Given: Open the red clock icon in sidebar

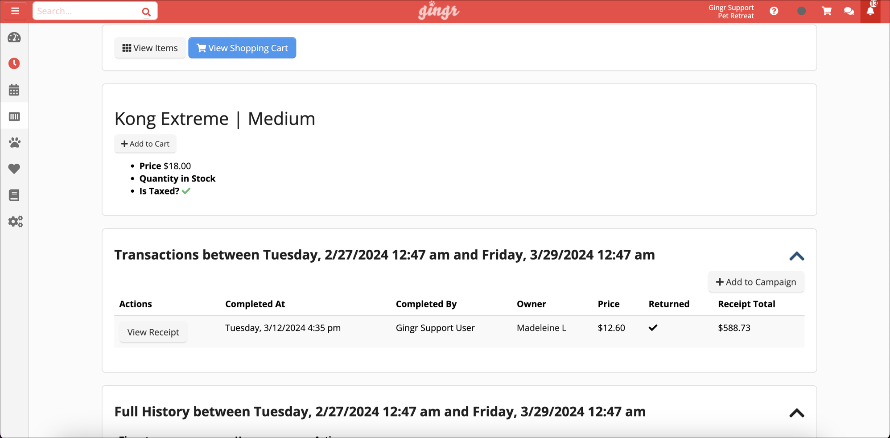Looking at the screenshot, I should [14, 63].
